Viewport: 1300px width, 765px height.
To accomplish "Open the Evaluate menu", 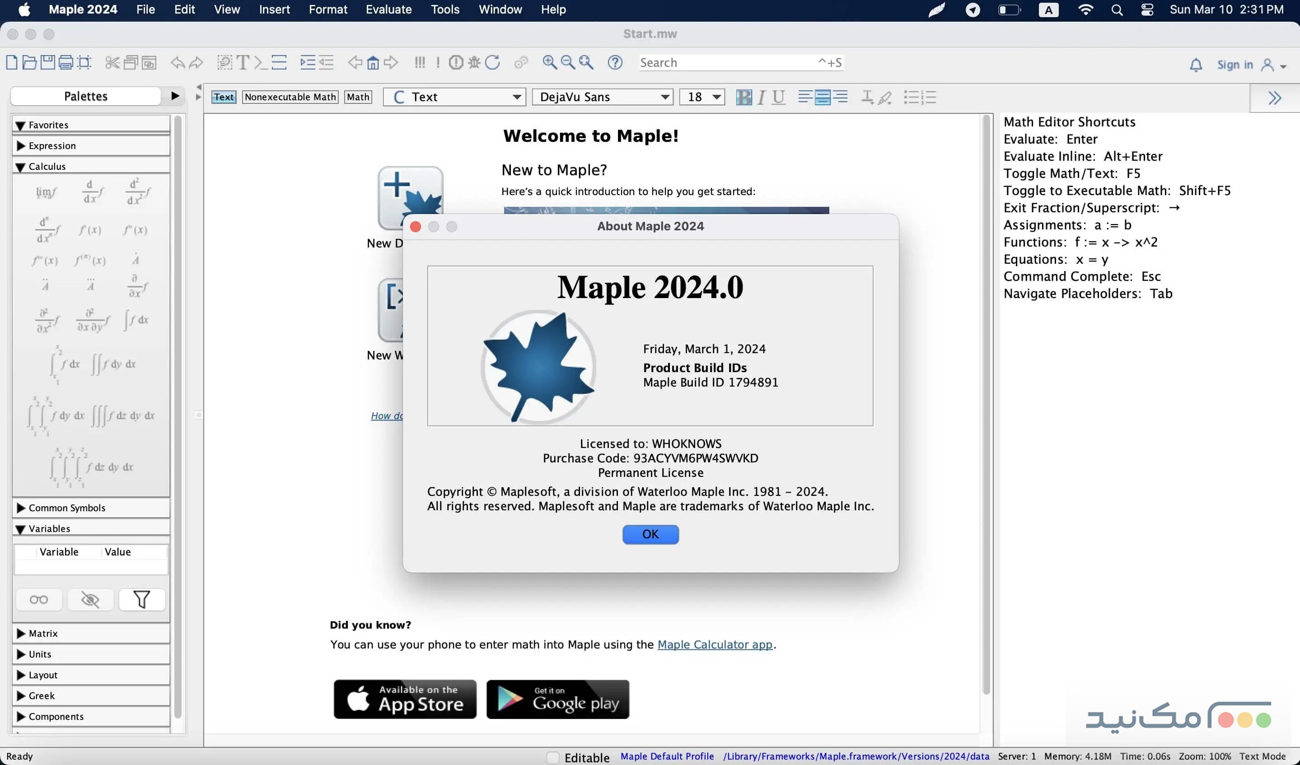I will tap(388, 9).
